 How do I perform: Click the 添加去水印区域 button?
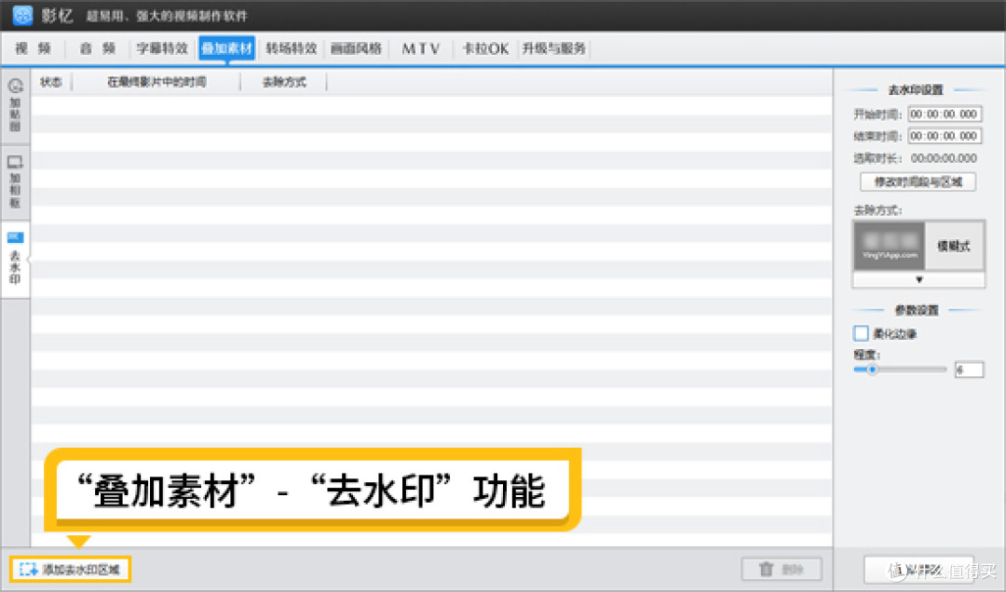click(71, 570)
